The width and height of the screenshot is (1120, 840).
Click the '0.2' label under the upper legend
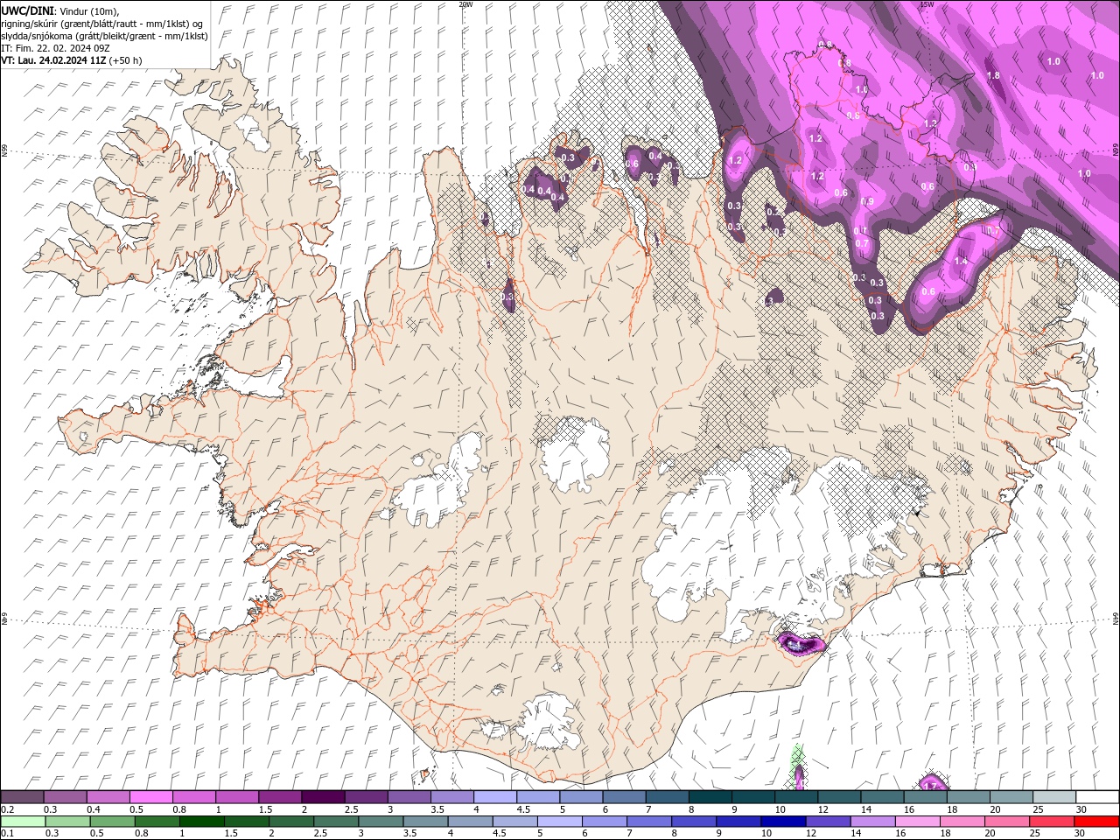(7, 809)
